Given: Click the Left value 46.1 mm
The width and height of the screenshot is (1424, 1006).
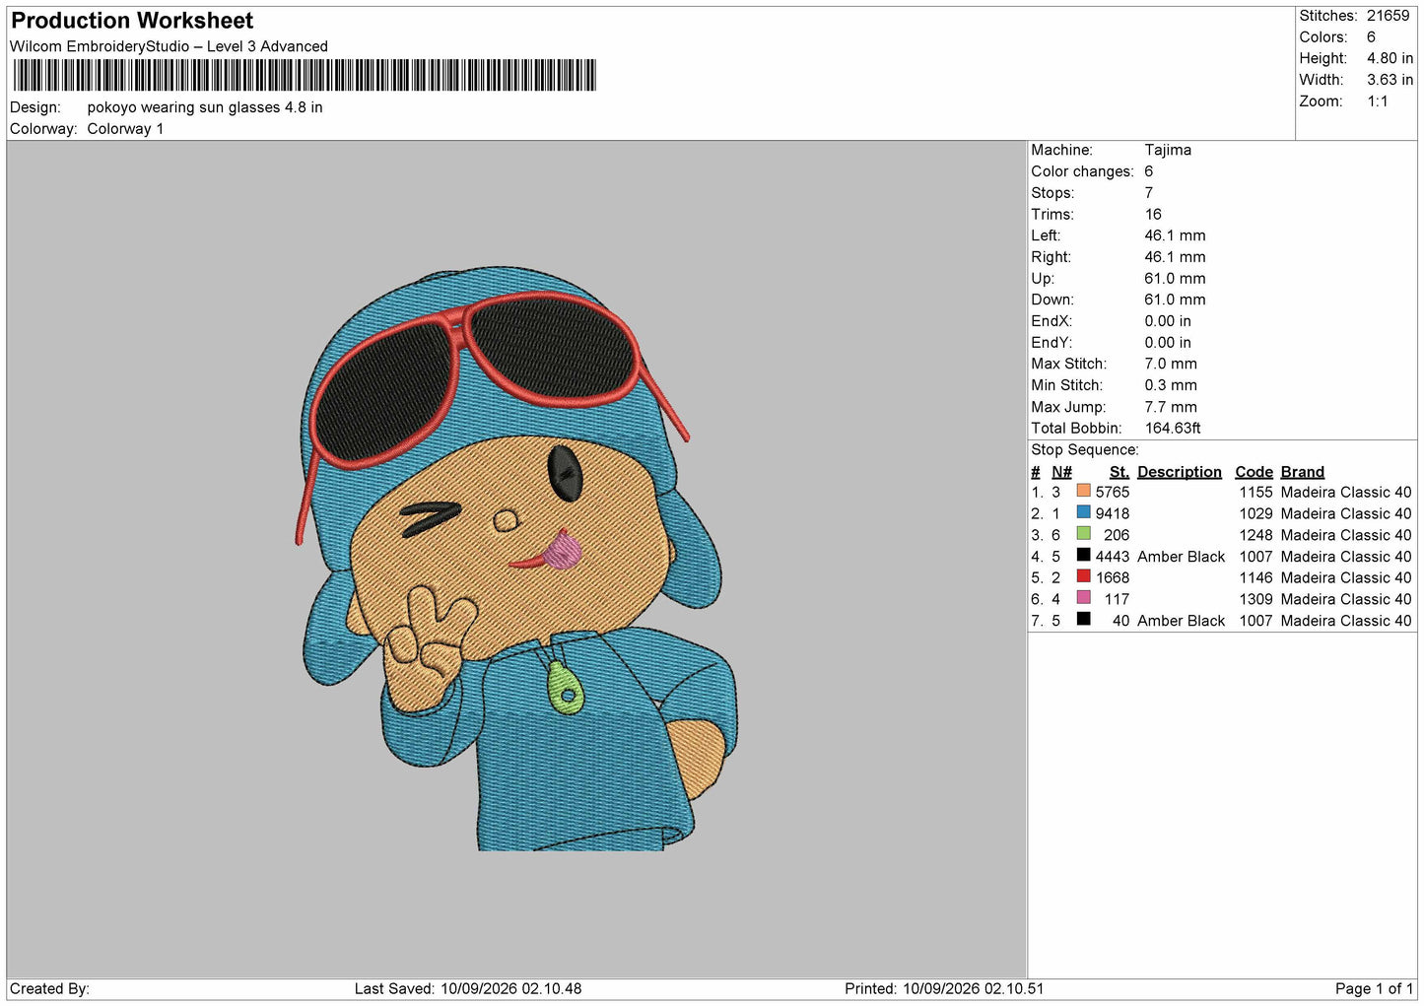Looking at the screenshot, I should tap(1175, 235).
